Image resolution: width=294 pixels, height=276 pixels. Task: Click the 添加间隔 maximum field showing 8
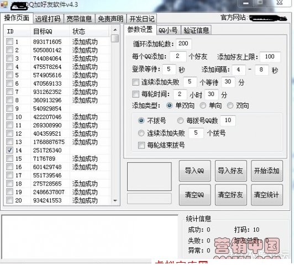tap(261, 70)
